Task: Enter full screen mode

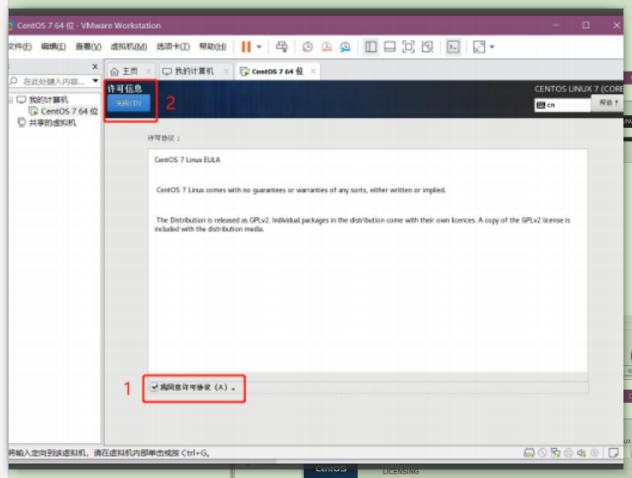Action: coord(408,47)
